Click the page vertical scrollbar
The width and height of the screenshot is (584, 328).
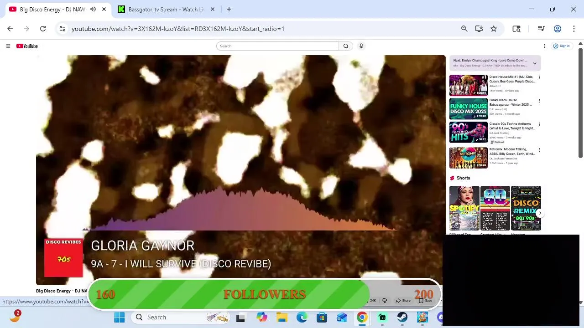(x=580, y=102)
